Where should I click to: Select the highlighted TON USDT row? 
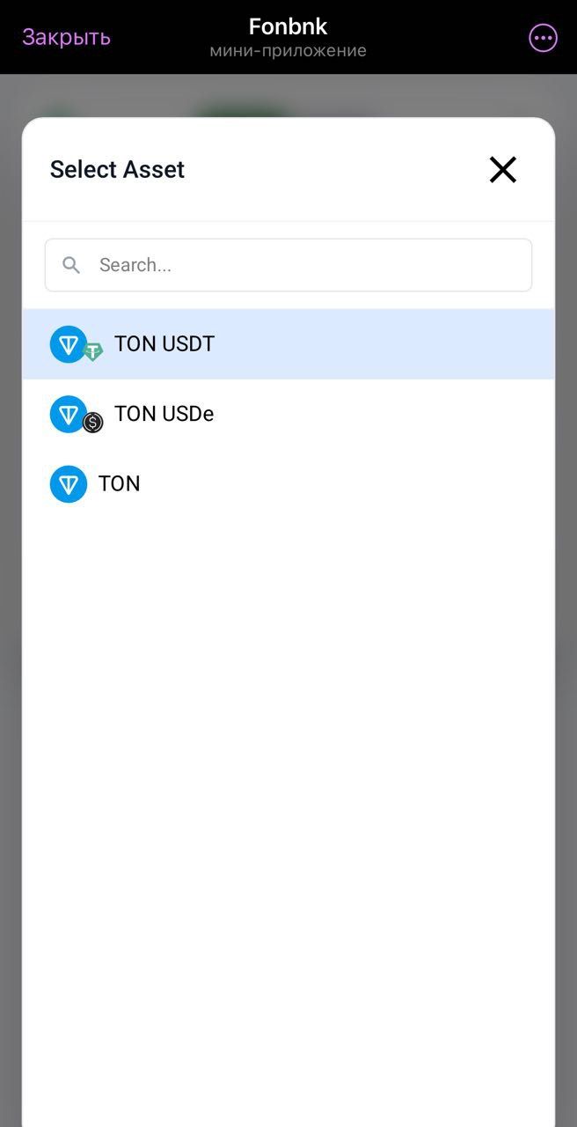[x=288, y=343]
